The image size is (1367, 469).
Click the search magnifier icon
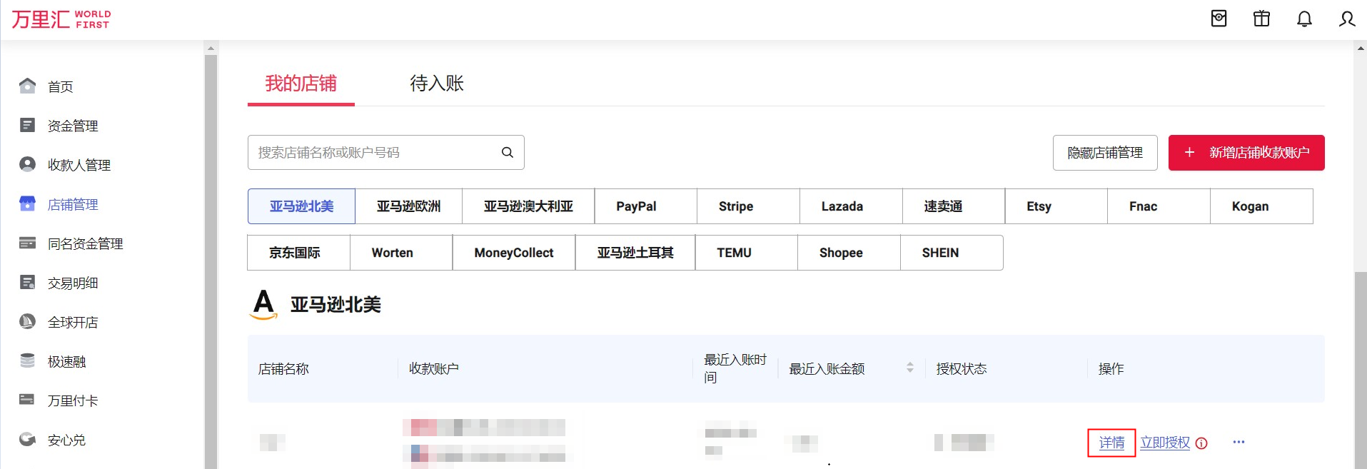point(508,152)
